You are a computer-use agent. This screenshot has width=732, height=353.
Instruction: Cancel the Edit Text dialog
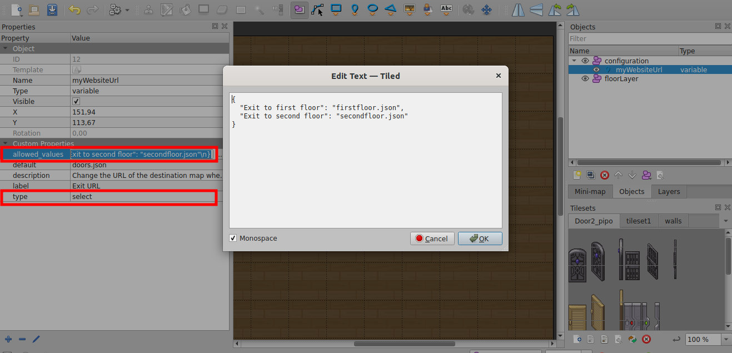[432, 238]
